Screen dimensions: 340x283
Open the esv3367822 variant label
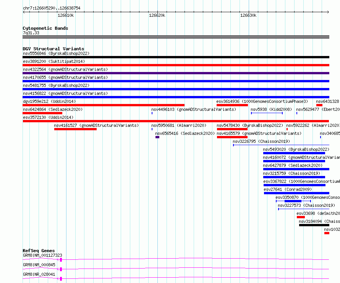tap(301, 181)
